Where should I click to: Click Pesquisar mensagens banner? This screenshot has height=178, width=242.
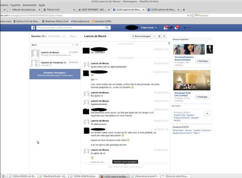tap(55, 74)
